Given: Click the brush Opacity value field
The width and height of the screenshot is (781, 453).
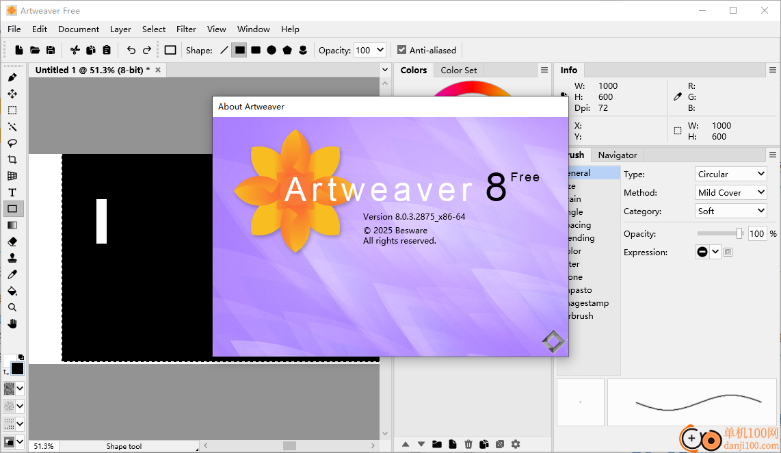Looking at the screenshot, I should [x=757, y=233].
